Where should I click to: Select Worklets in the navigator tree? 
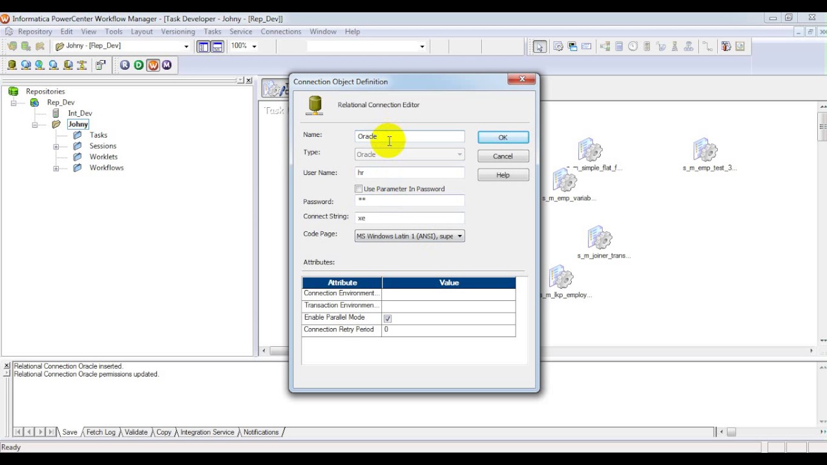point(103,157)
